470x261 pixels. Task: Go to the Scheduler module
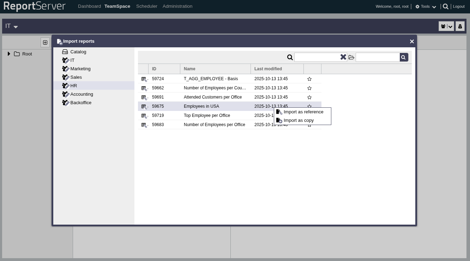[x=146, y=6]
